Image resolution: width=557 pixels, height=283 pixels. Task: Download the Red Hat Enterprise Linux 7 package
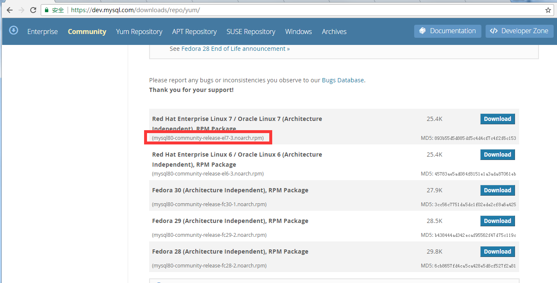coord(497,119)
